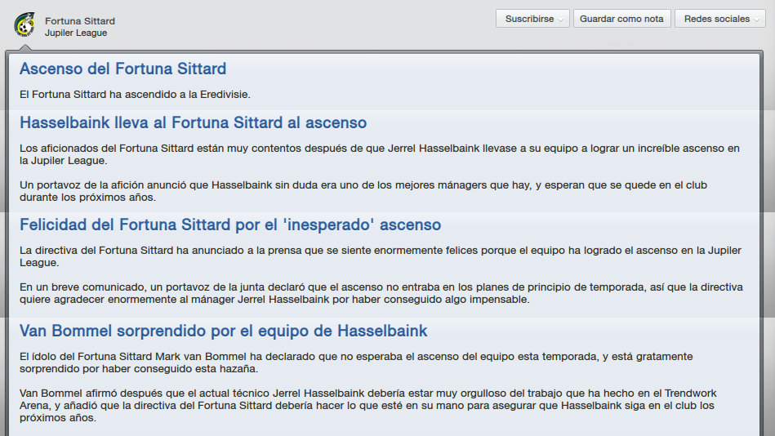Click paragraph starting 'El ídolo del Fortuna Sittard Mark van Bommel'
Screen dimensions: 775x436
(356, 363)
